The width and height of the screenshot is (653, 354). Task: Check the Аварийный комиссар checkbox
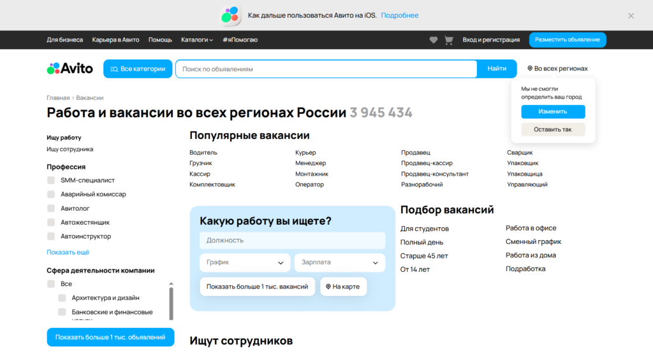click(51, 194)
